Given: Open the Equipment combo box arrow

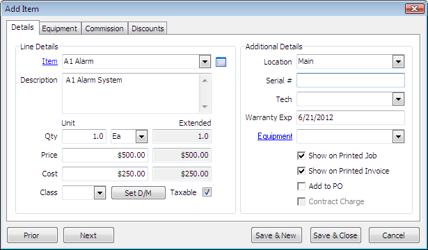Looking at the screenshot, I should pos(398,136).
